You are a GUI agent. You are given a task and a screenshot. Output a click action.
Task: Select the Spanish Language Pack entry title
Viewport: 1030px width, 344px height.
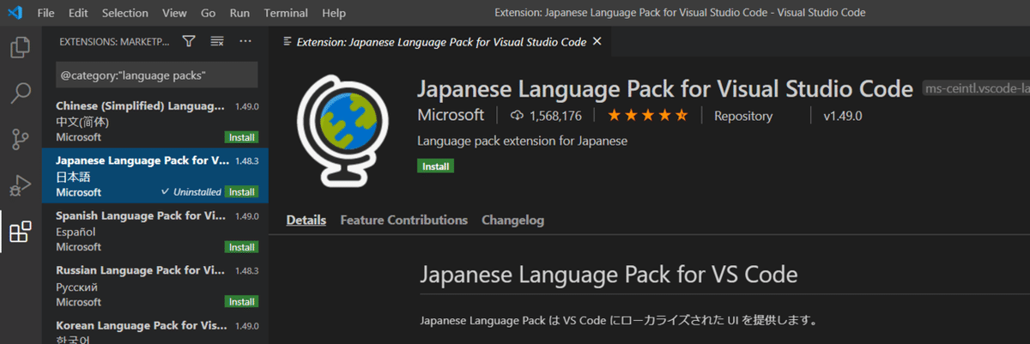pyautogui.click(x=141, y=215)
